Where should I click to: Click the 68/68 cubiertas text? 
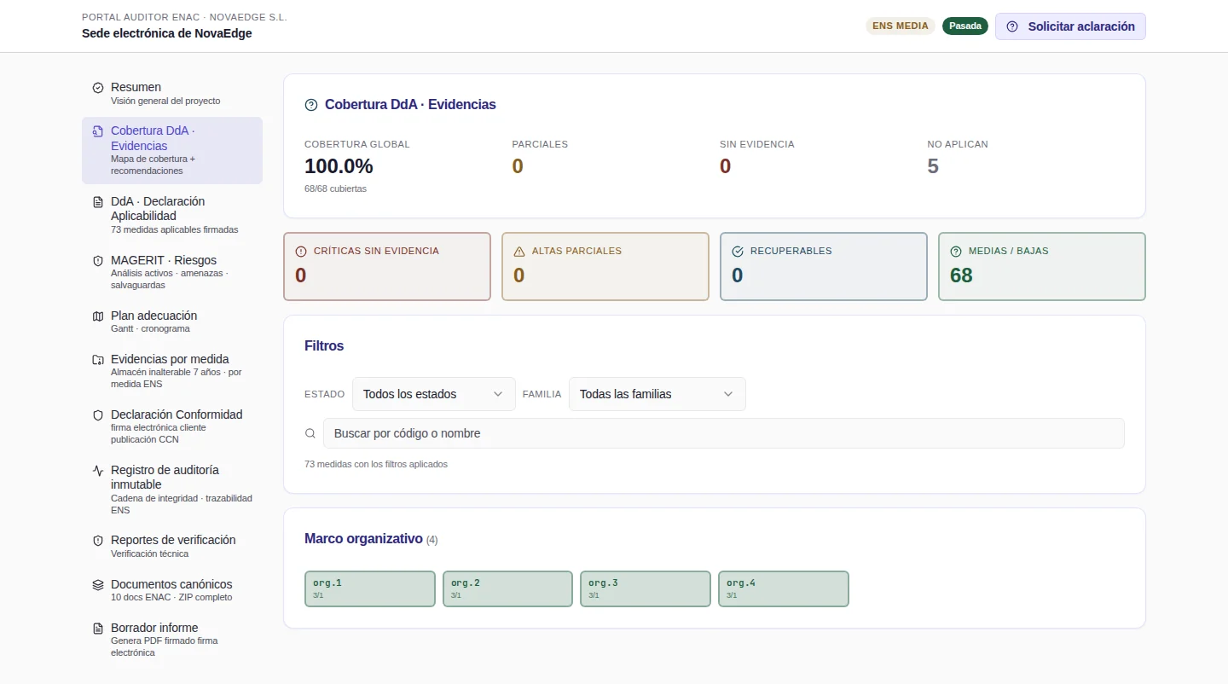[335, 188]
